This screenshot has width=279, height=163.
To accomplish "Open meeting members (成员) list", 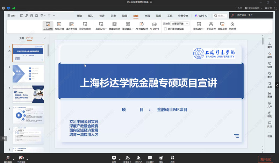I will tap(138, 159).
